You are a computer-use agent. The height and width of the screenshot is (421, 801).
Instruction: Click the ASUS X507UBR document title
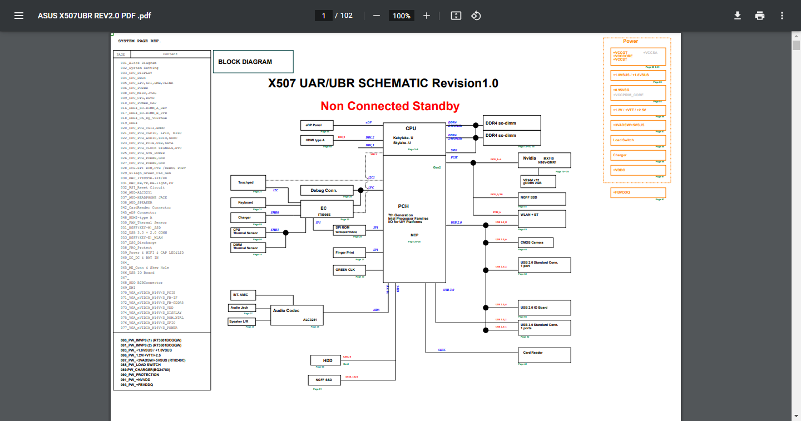[94, 16]
